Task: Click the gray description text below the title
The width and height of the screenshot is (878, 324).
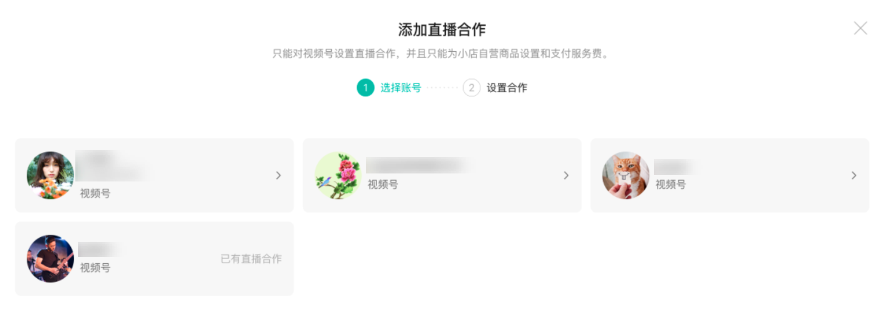Action: [x=440, y=54]
